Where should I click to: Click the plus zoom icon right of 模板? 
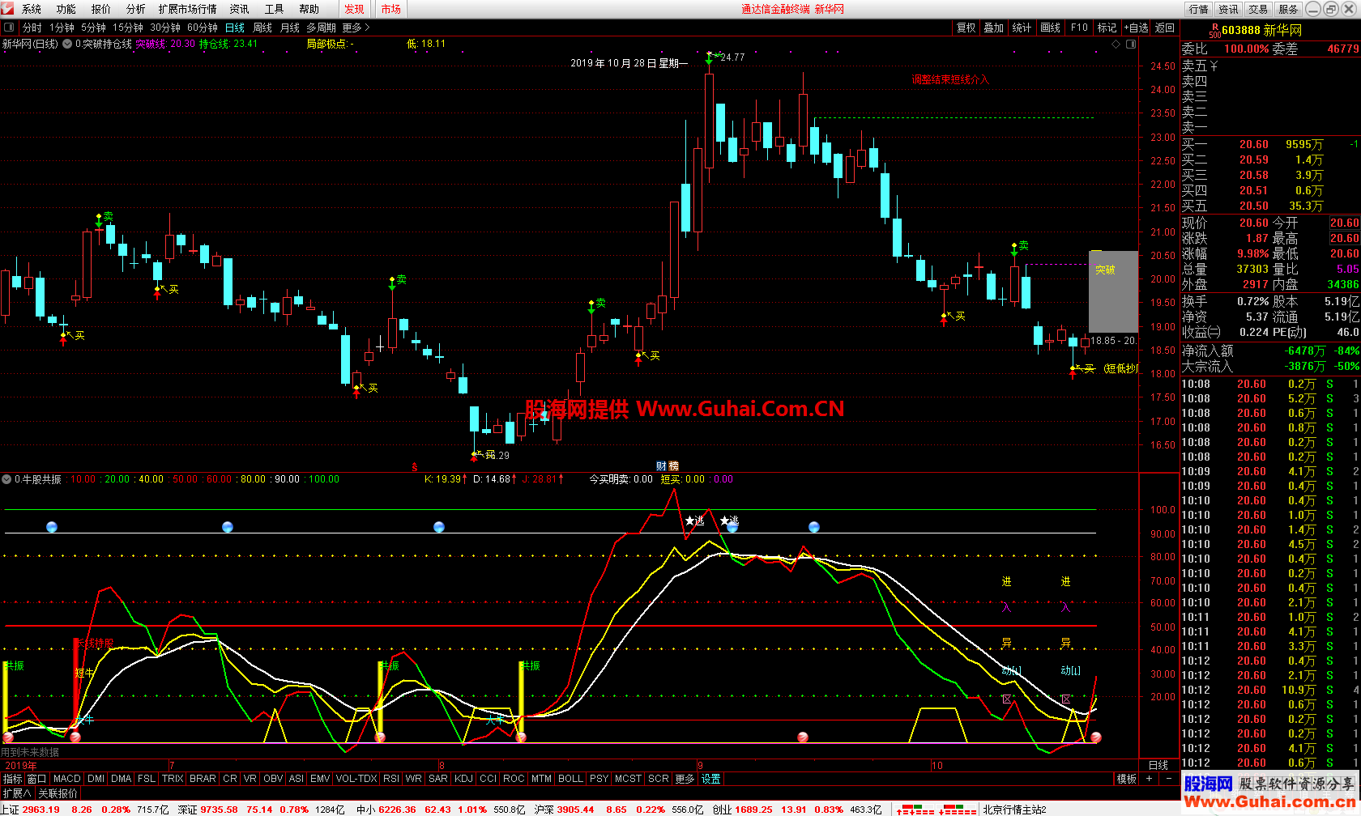[x=1149, y=779]
